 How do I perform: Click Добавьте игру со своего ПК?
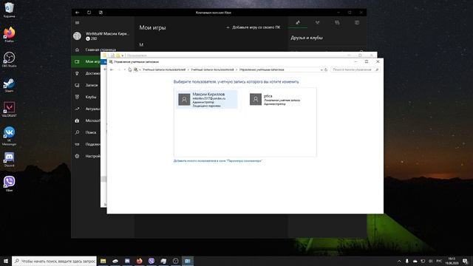point(253,27)
